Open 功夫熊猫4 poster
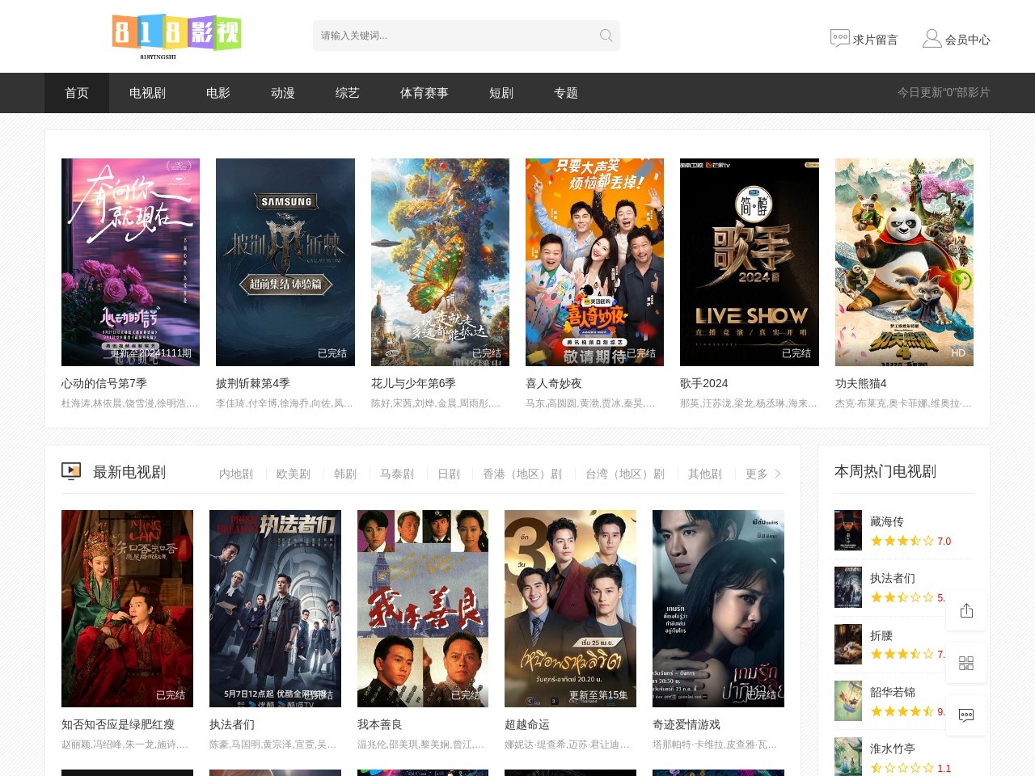The width and height of the screenshot is (1035, 776). click(904, 262)
